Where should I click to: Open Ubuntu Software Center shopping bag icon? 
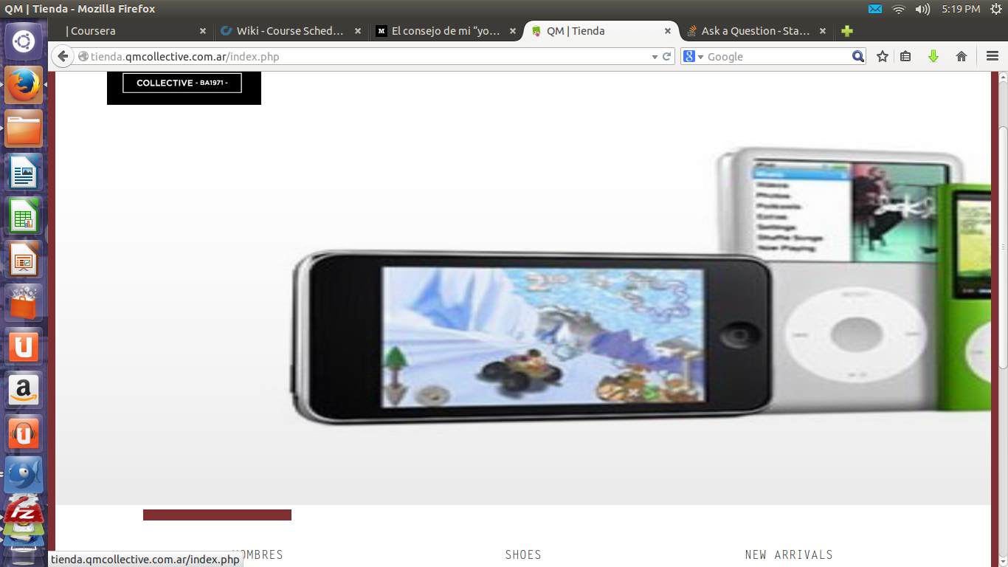(x=24, y=303)
